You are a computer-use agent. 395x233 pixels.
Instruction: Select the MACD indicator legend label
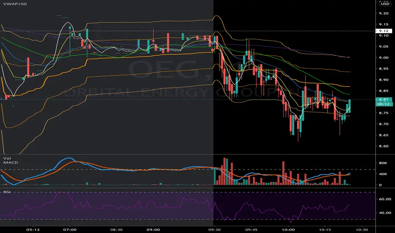coord(11,163)
